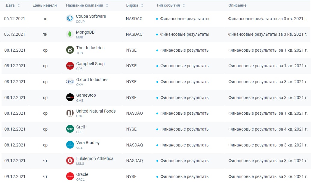Open the GameStop company name link
Image resolution: width=311 pixels, height=184 pixels.
(x=86, y=95)
